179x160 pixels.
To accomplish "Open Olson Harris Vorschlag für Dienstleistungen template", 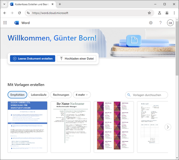I will 27,127.
